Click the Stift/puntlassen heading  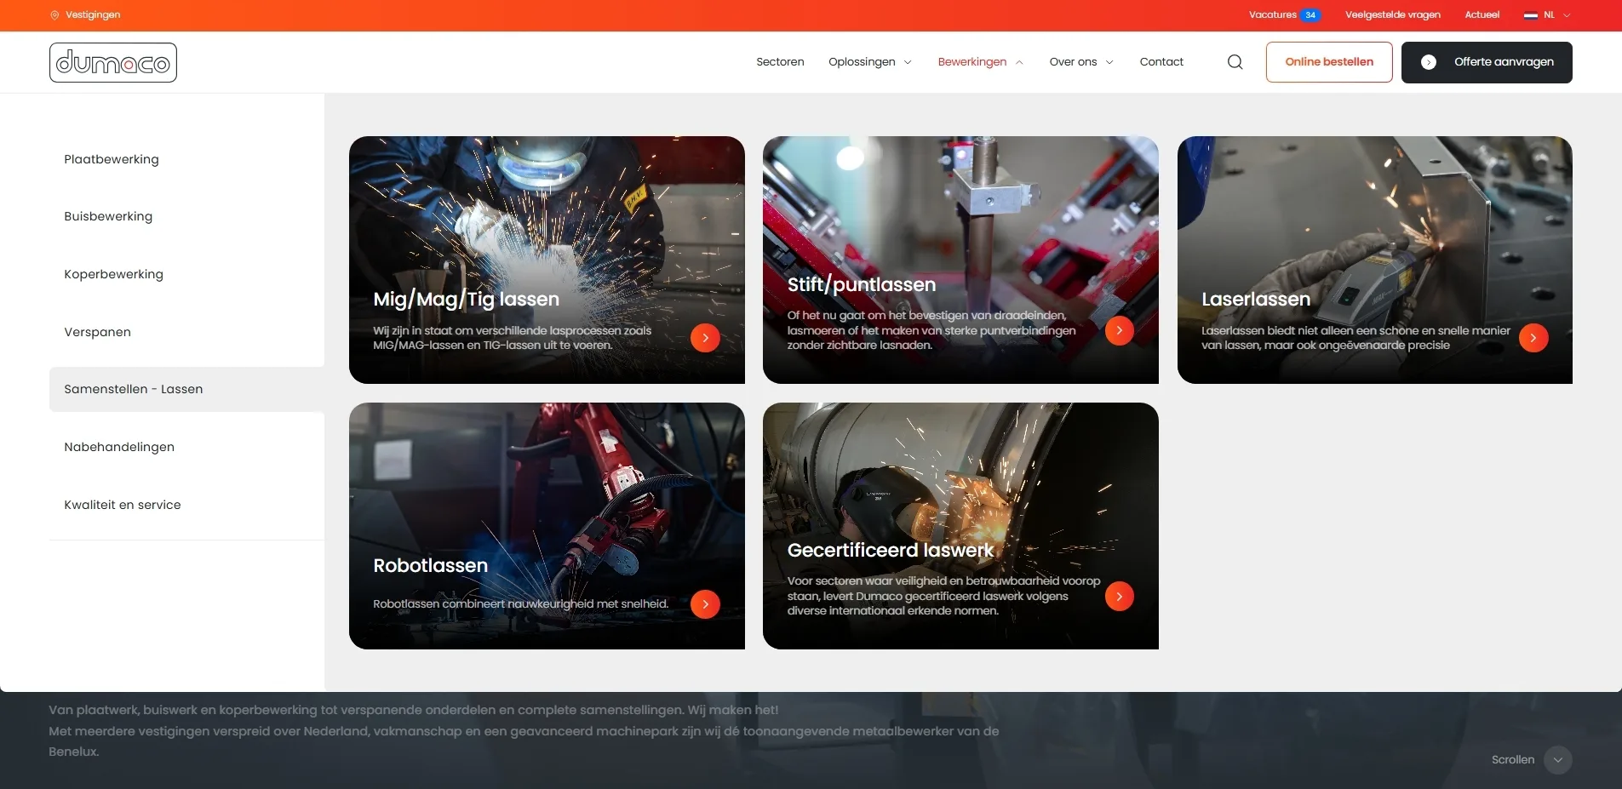click(862, 285)
